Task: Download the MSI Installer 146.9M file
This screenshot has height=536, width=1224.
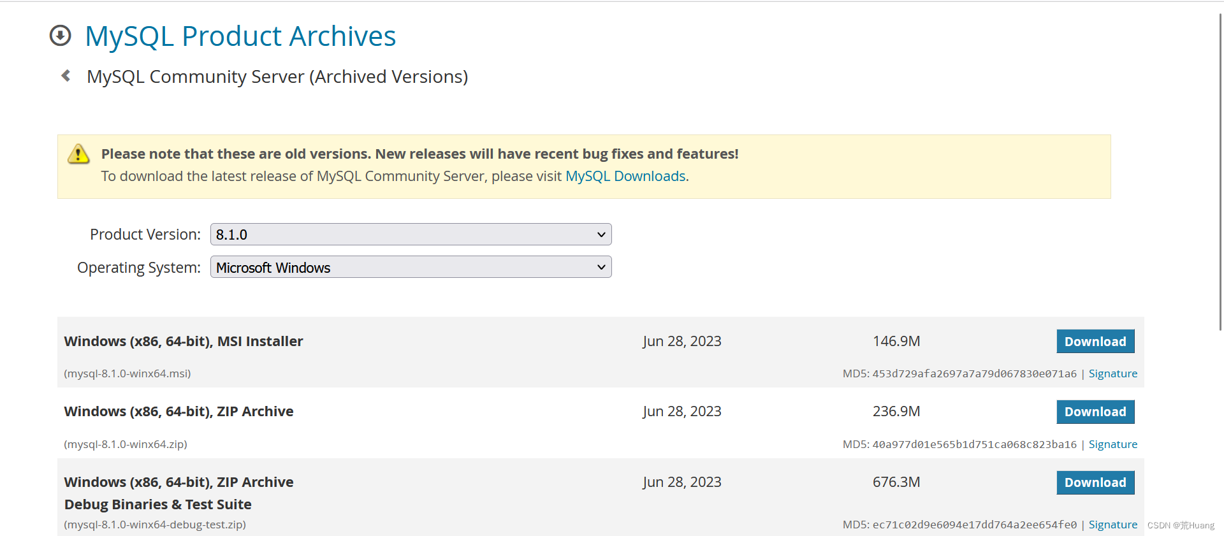Action: [1095, 342]
